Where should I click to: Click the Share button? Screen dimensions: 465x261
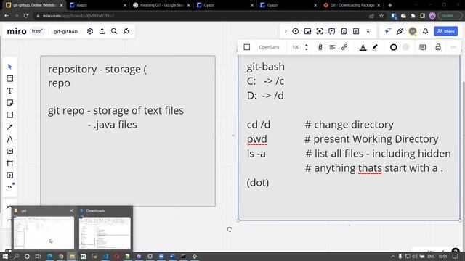coord(445,31)
